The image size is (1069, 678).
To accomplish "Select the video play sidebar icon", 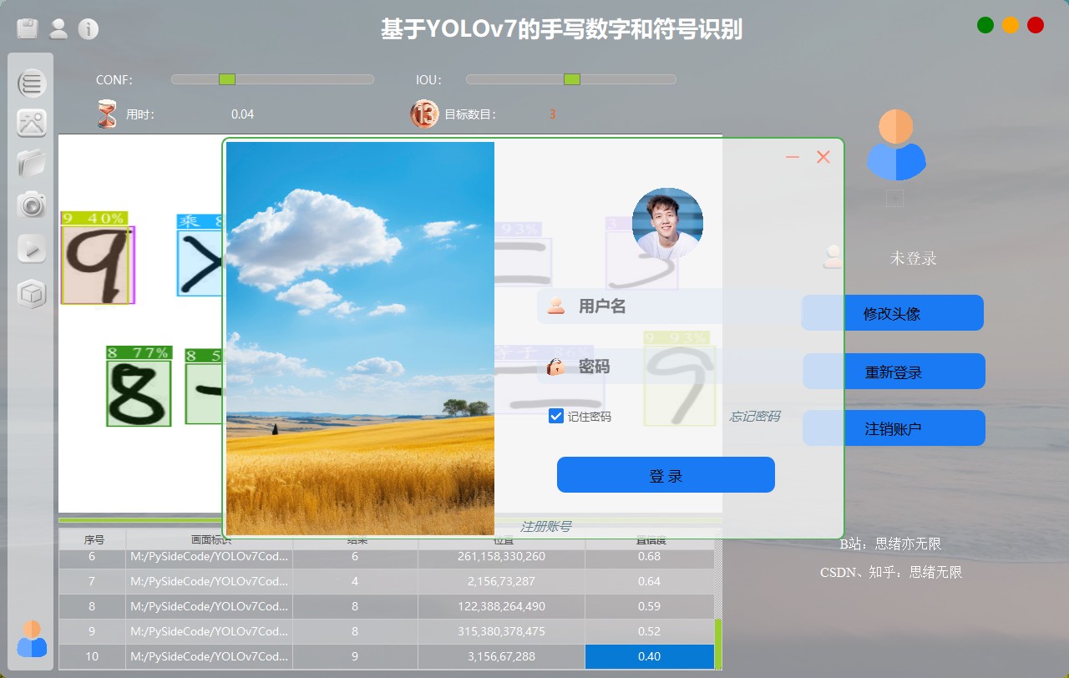I will tap(32, 249).
